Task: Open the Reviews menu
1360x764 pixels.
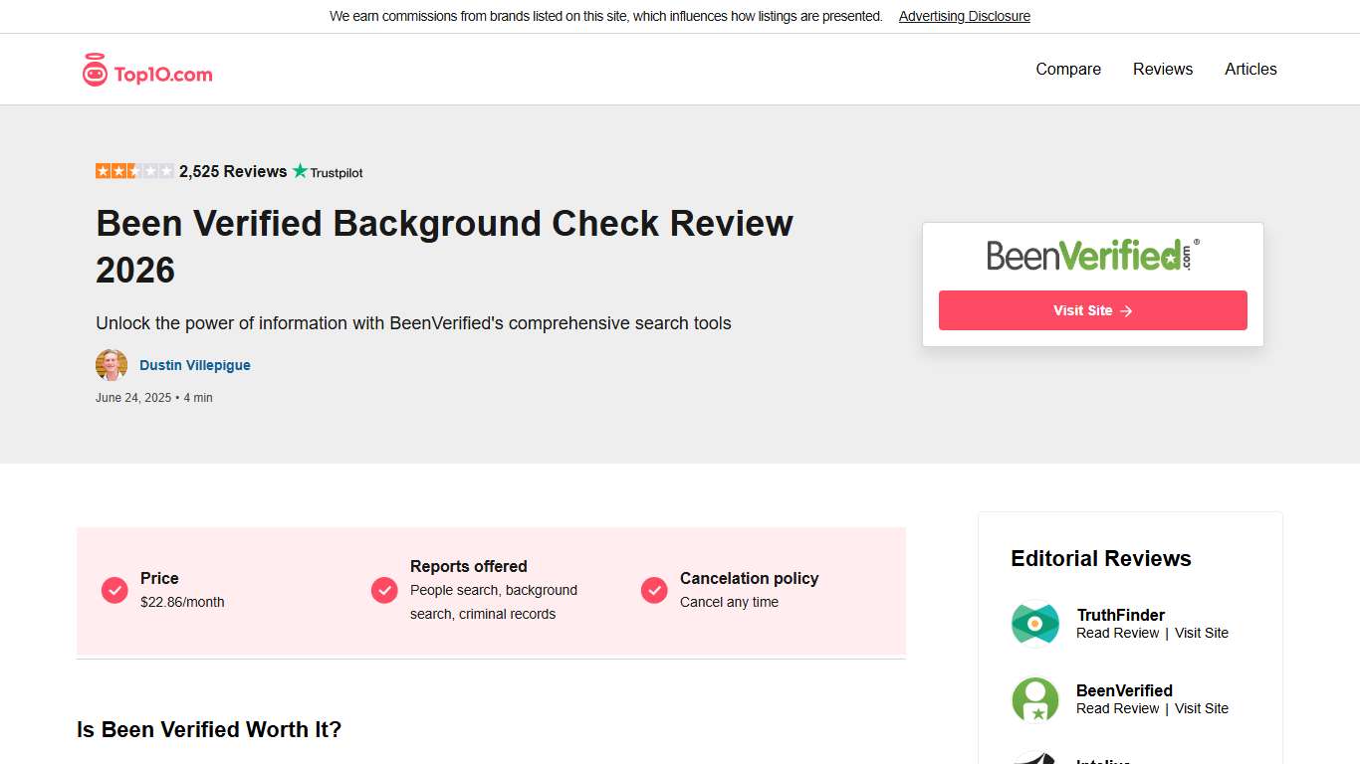Action: click(x=1162, y=69)
